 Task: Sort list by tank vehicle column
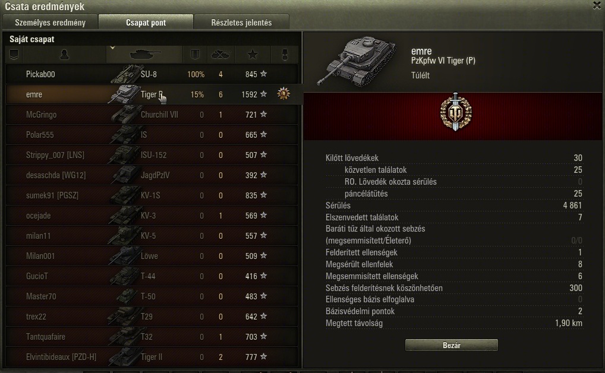coord(144,55)
